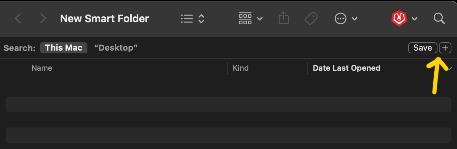
Task: Go forward with the right arrow
Action: [x=43, y=18]
